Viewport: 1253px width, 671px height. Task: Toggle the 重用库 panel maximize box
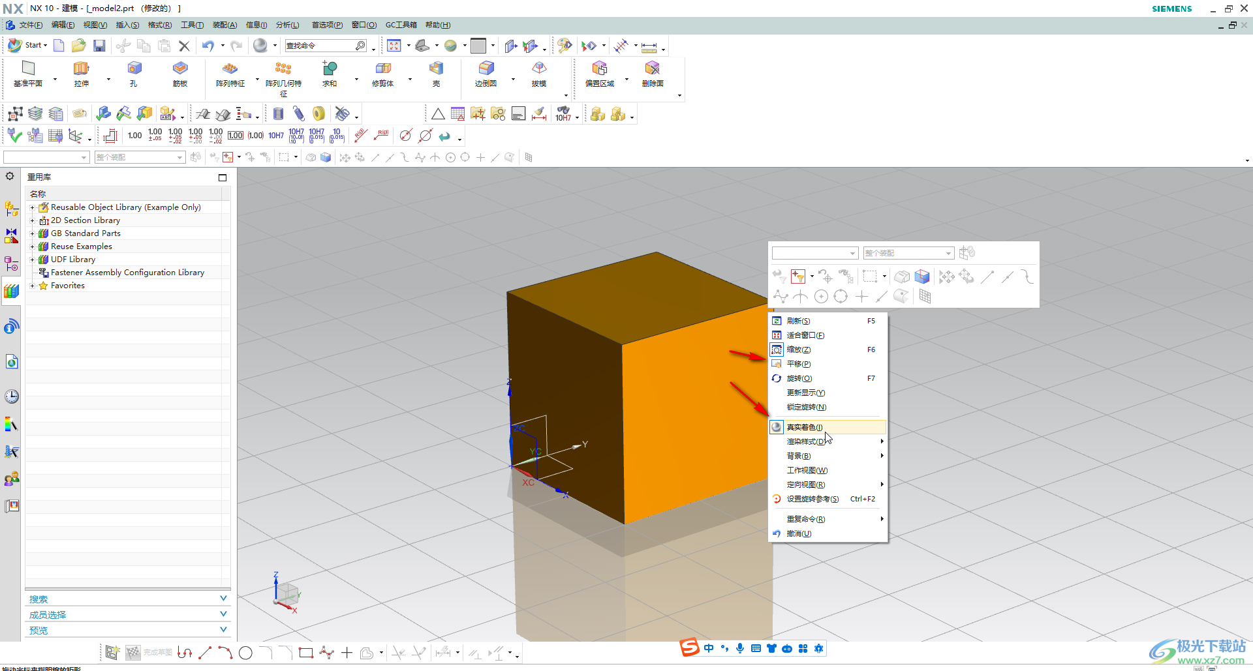[x=223, y=177]
